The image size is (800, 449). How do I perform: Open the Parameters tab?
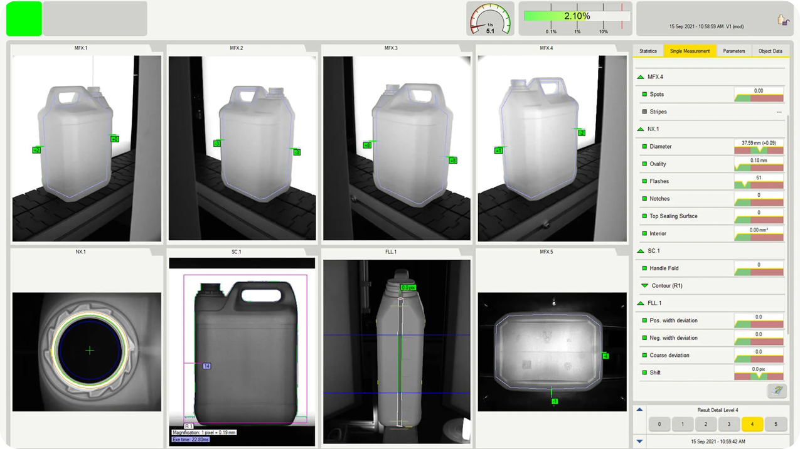click(733, 51)
